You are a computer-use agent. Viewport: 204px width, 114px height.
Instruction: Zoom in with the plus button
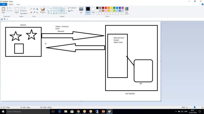pos(202,107)
